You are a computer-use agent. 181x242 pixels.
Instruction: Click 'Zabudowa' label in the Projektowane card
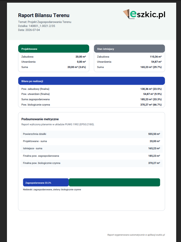pyautogui.click(x=27, y=57)
